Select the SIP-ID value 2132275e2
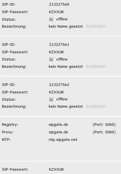The image size is (121, 174). (59, 85)
